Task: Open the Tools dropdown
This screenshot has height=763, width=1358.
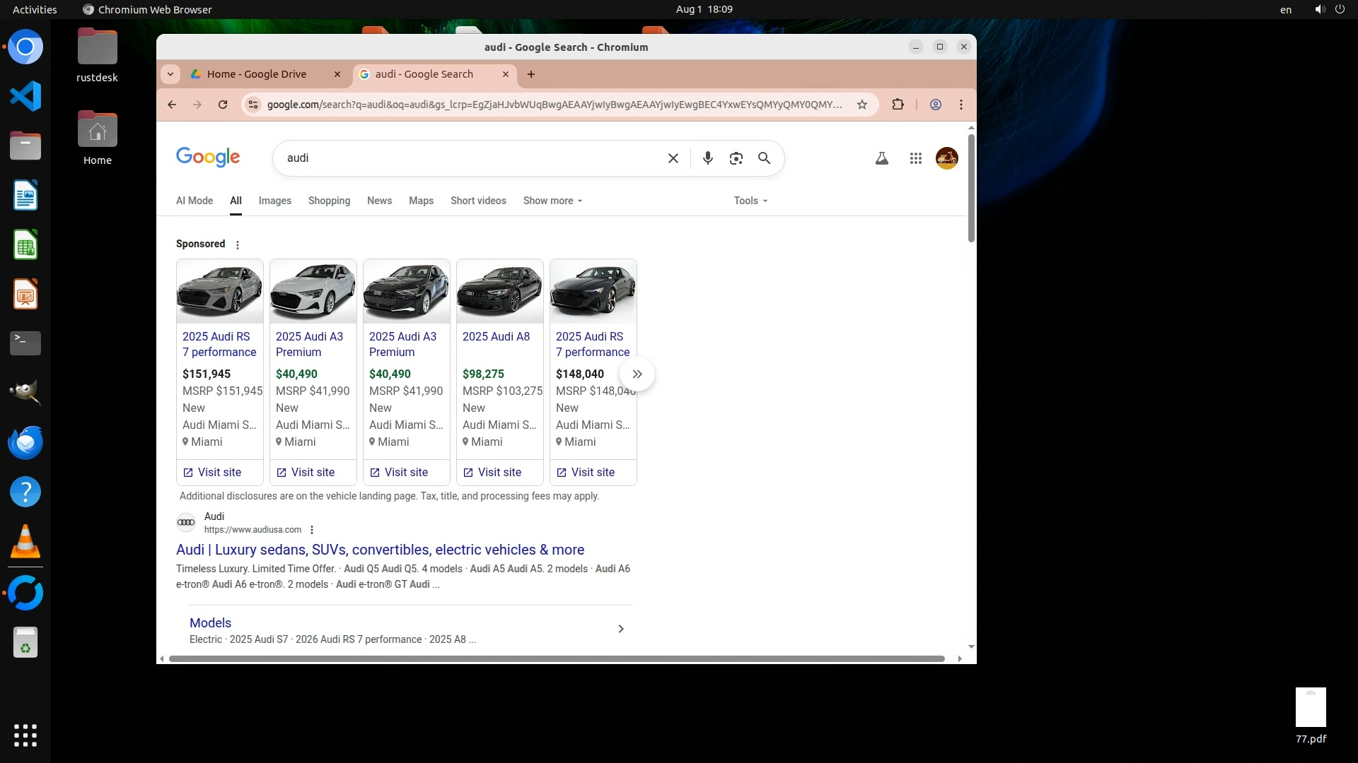Action: point(750,201)
